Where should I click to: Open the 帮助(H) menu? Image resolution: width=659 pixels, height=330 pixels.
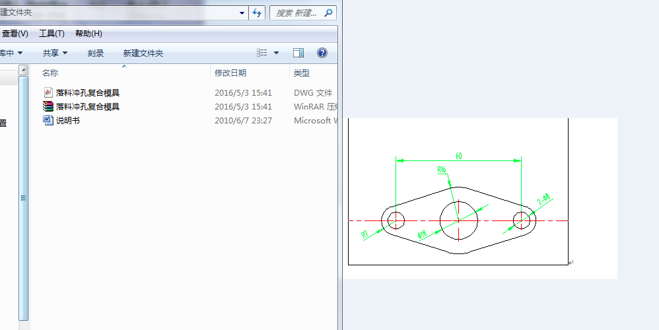(x=88, y=34)
